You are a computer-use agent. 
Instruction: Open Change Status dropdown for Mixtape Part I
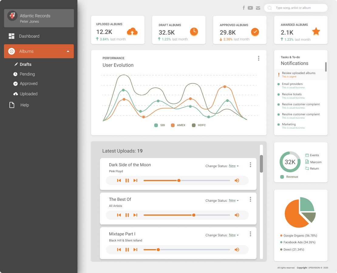pos(233,235)
